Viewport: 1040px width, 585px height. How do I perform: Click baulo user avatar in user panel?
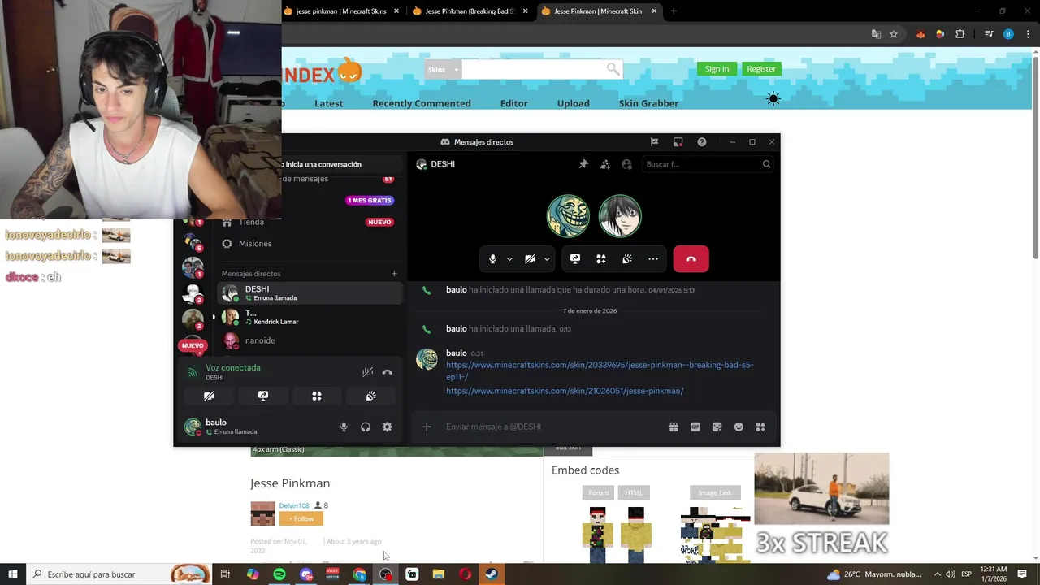coord(193,427)
